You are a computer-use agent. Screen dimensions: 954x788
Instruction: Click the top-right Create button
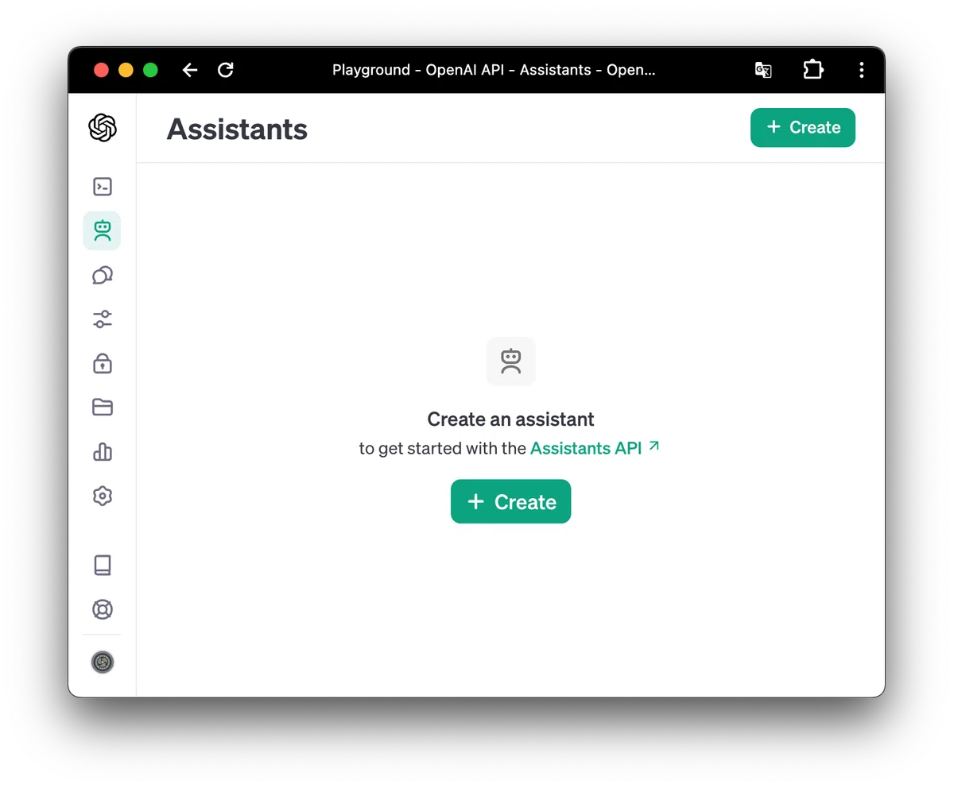point(803,127)
